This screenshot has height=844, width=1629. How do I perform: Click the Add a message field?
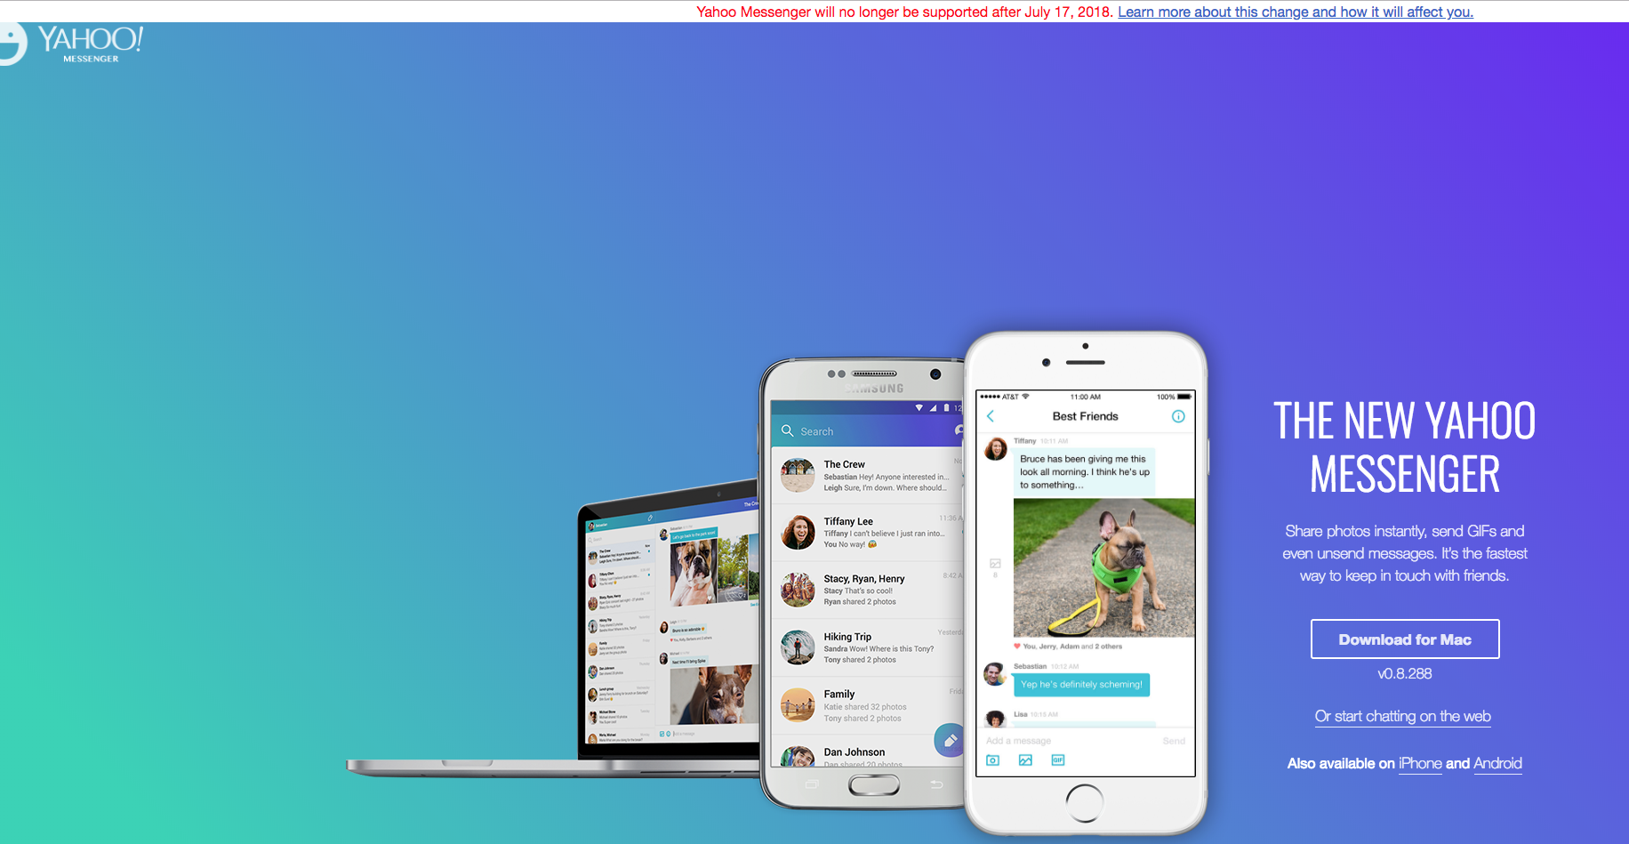click(1067, 741)
